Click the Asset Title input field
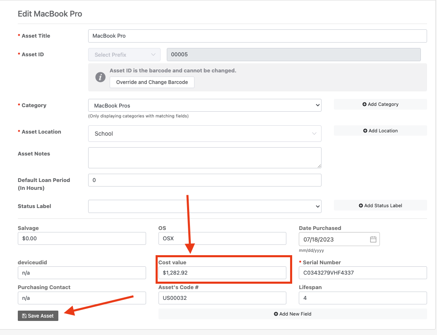The image size is (437, 335). (257, 36)
